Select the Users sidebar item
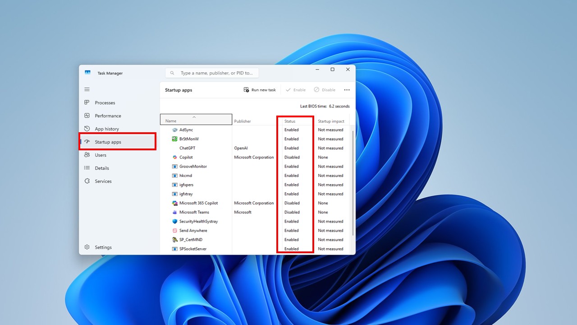This screenshot has width=577, height=325. [x=101, y=155]
